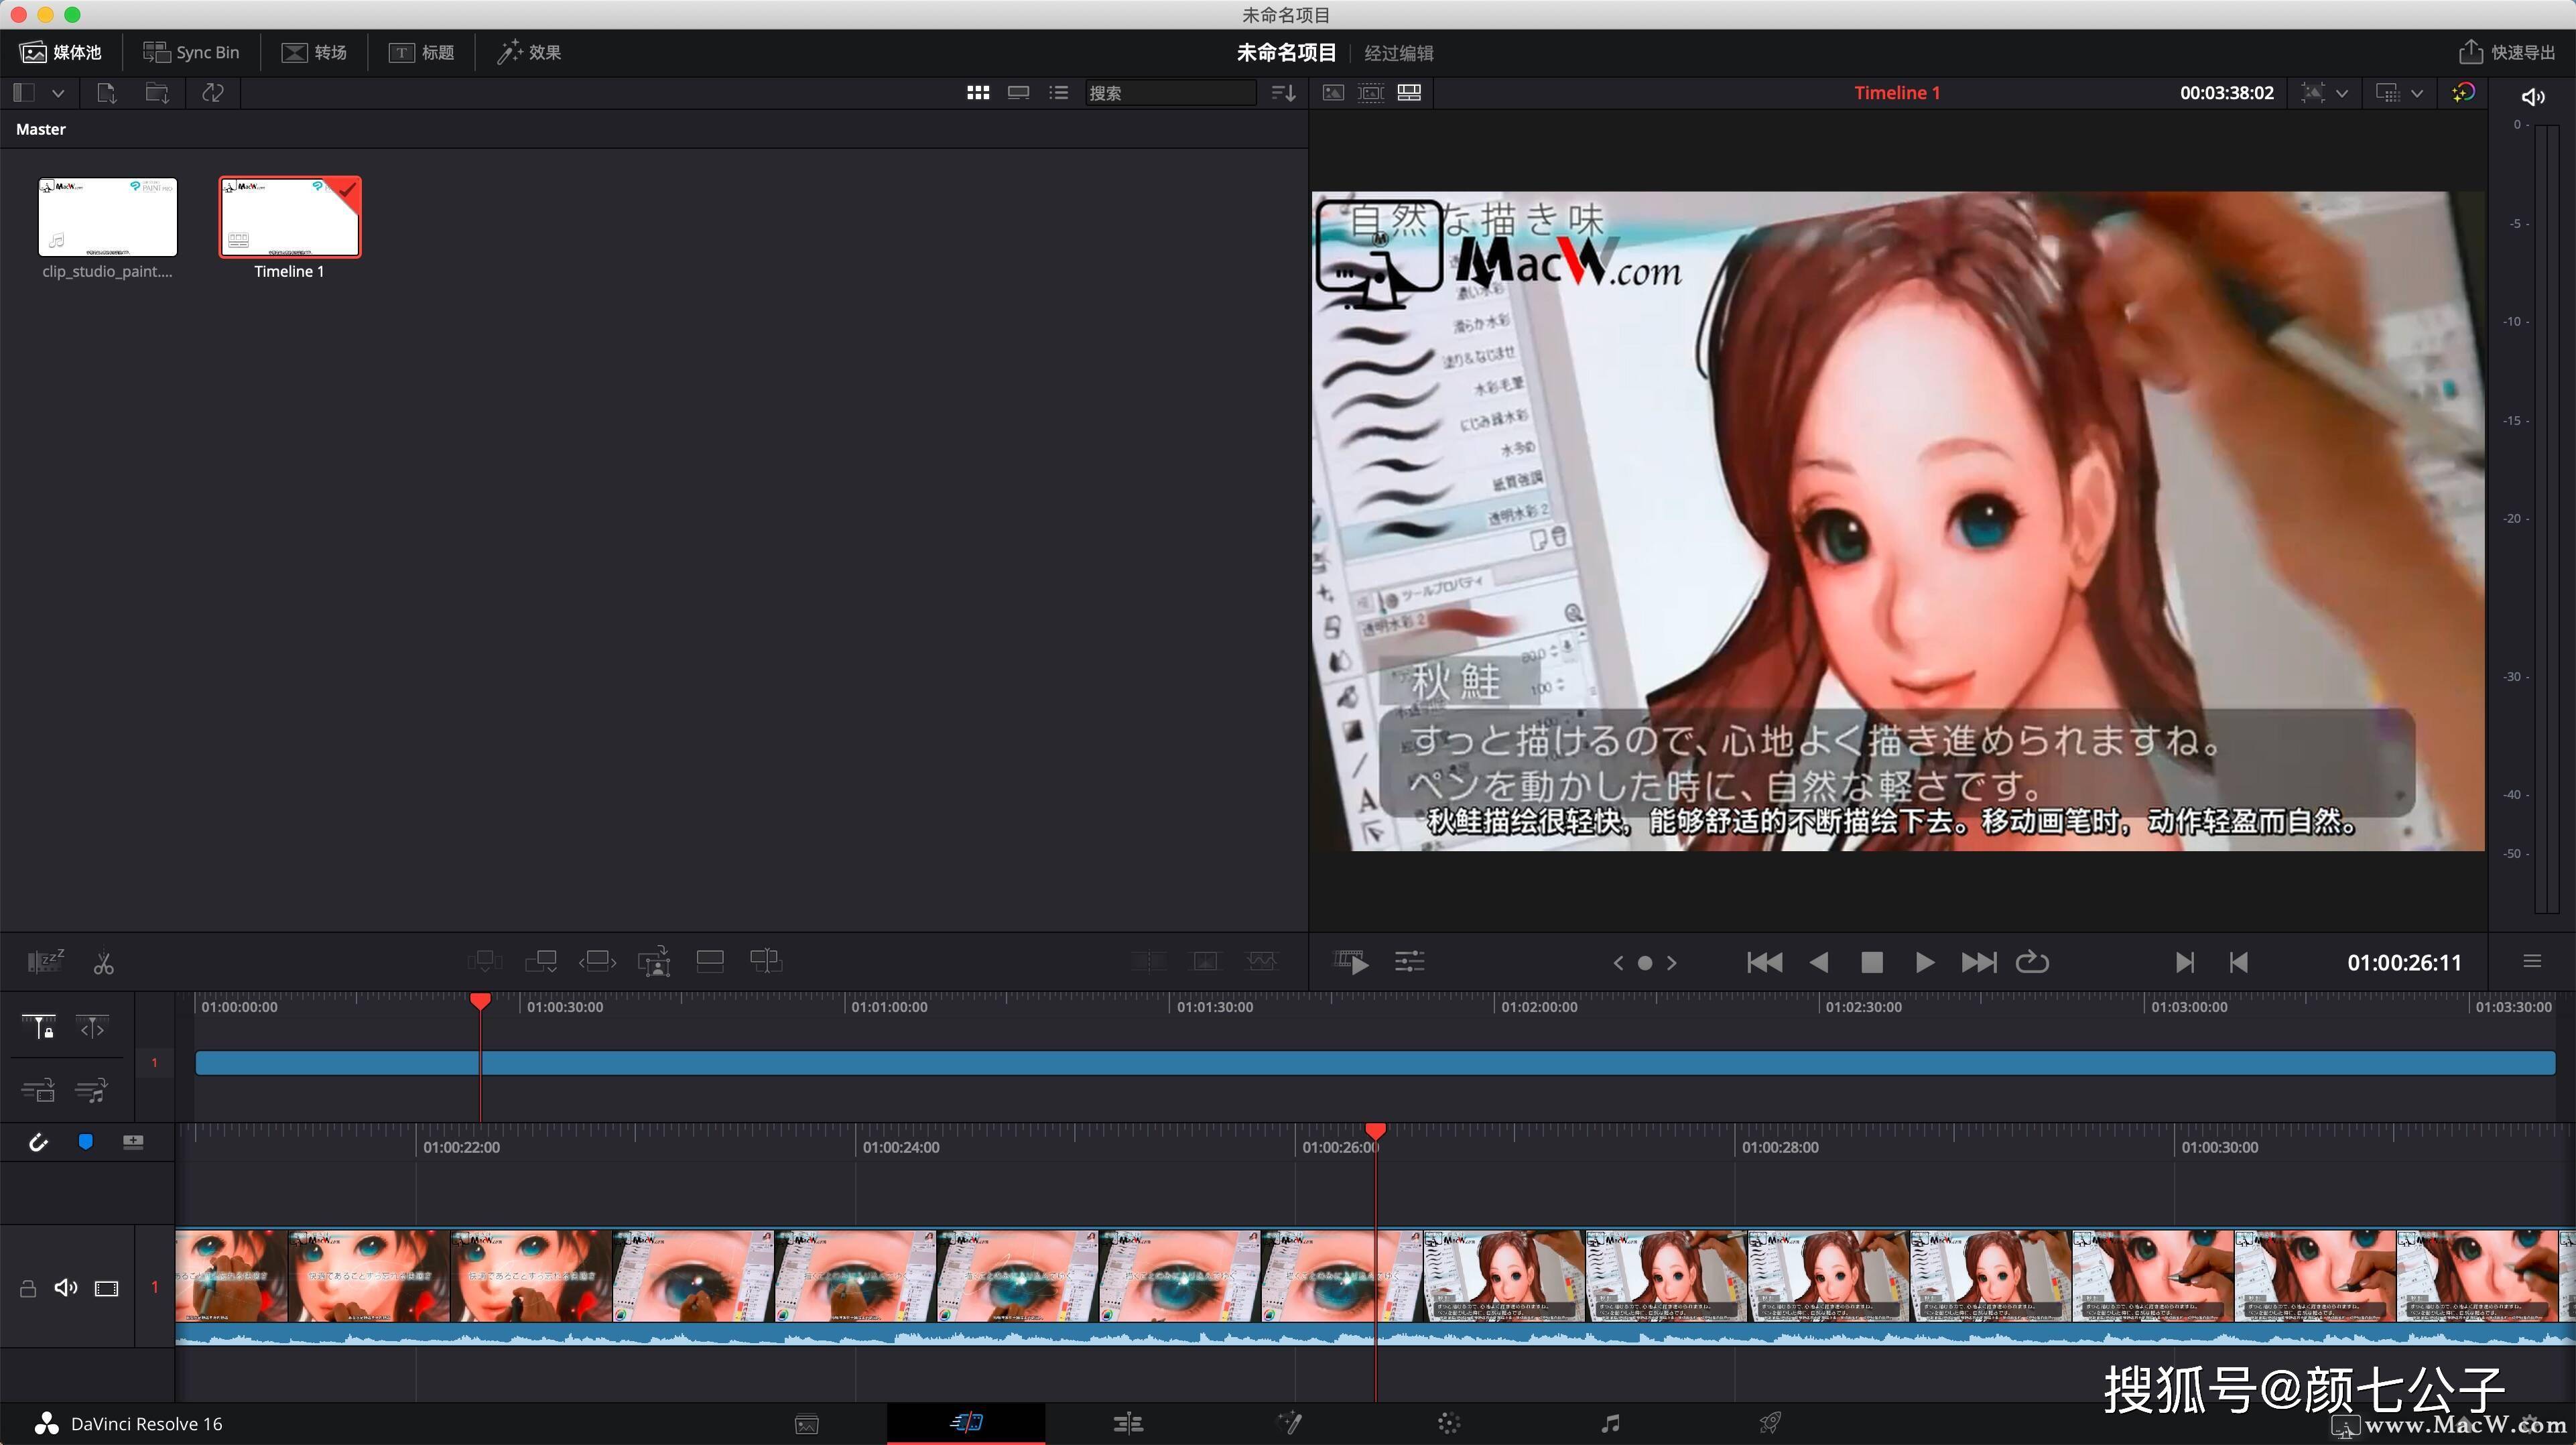Screen dimensions: 2576x1445
Task: Click the import media folder icon
Action: (x=157, y=93)
